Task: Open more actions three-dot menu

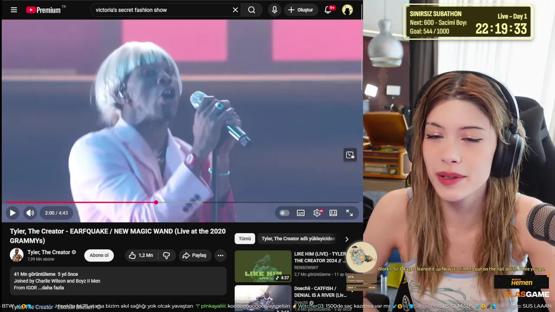Action: (220, 255)
